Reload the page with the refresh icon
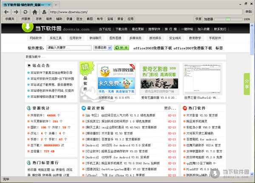The height and width of the screenshot is (183, 255). tap(25, 12)
